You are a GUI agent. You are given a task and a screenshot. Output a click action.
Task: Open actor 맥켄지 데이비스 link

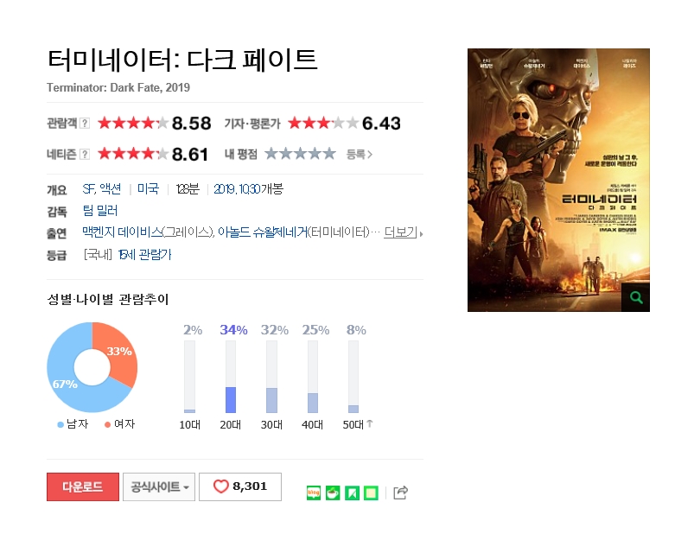[122, 232]
